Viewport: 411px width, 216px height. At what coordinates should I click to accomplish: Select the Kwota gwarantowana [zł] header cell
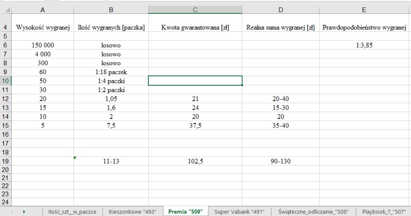pyautogui.click(x=195, y=27)
